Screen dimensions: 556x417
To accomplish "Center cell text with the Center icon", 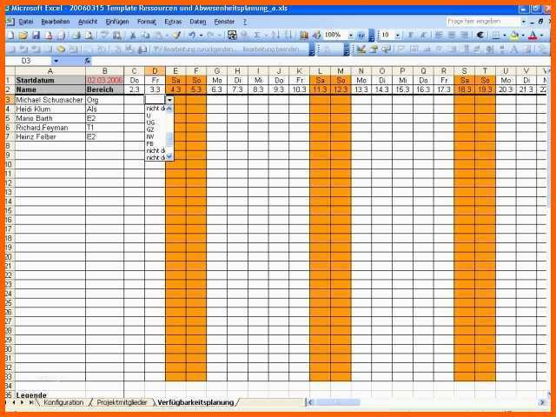I will click(452, 35).
